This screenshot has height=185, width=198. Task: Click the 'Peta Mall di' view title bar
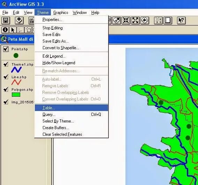pyautogui.click(x=21, y=39)
